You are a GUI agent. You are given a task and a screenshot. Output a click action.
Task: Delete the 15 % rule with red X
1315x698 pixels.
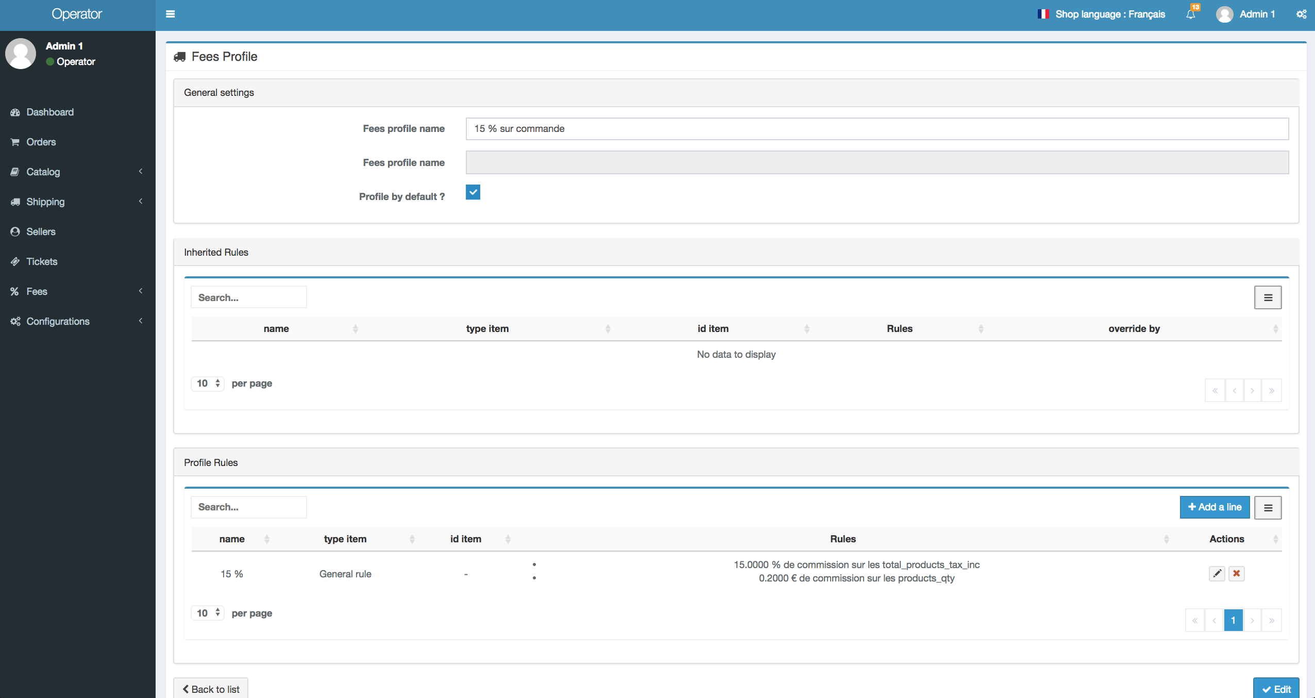pyautogui.click(x=1236, y=573)
